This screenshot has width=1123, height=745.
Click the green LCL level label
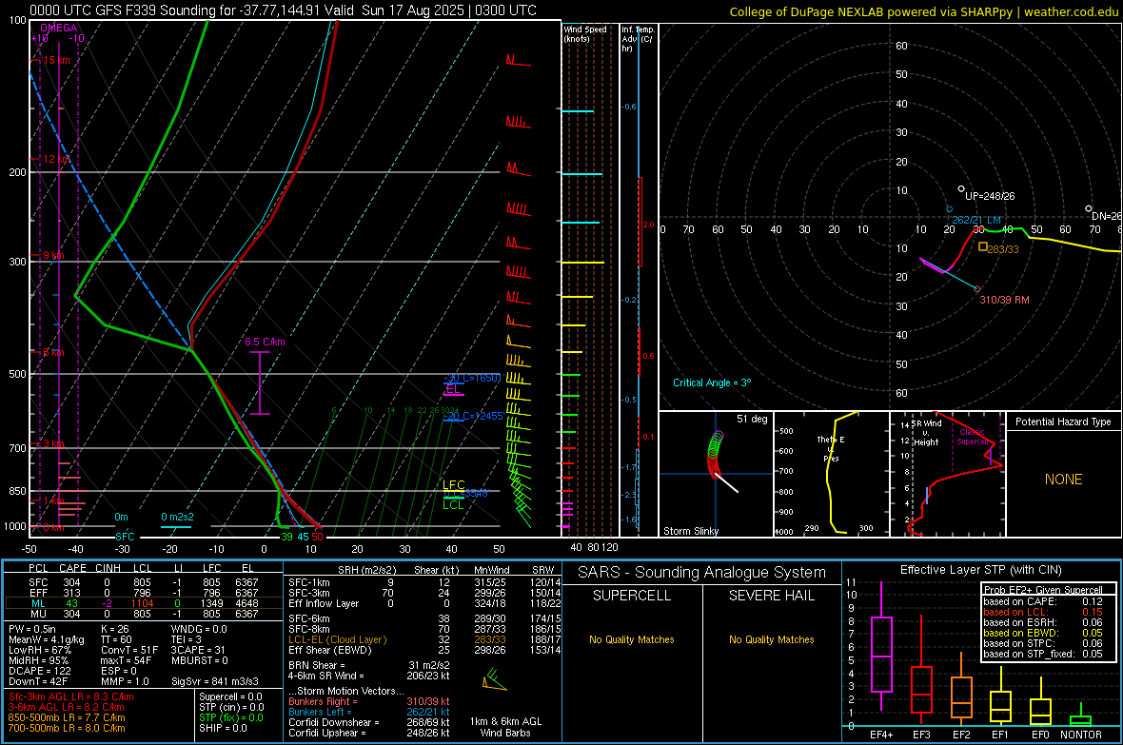pos(453,505)
